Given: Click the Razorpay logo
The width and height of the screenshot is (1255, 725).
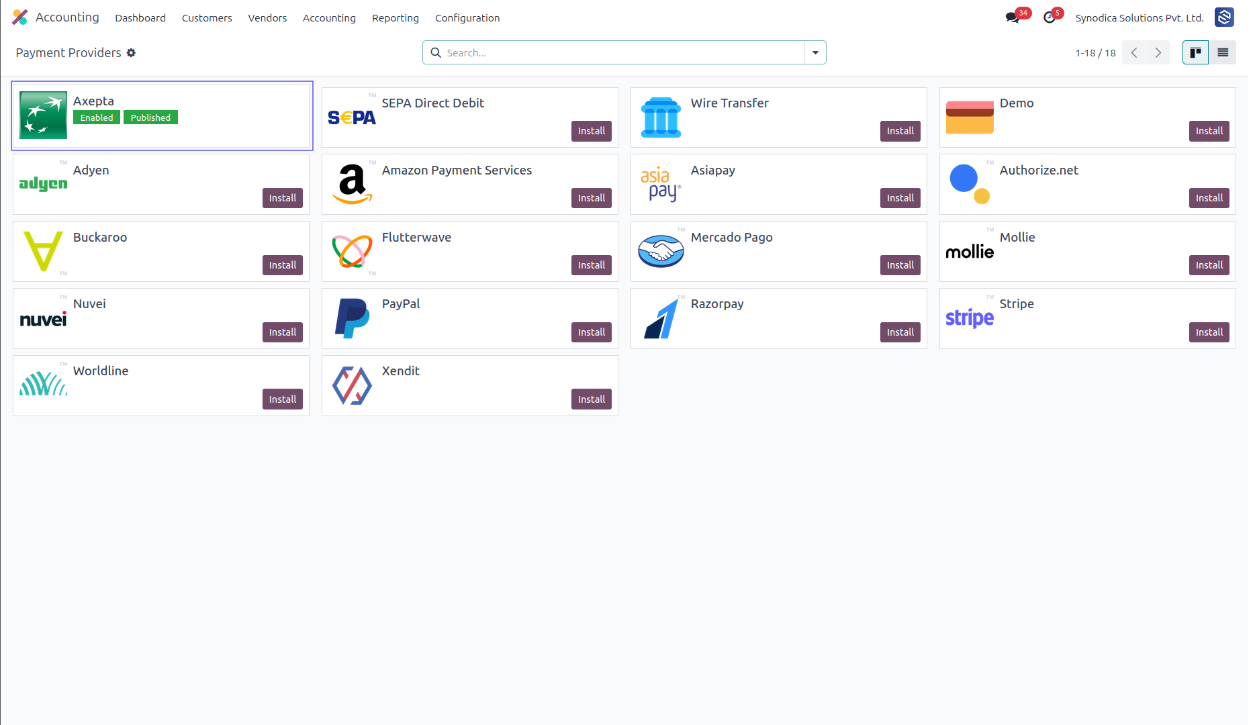Looking at the screenshot, I should click(661, 318).
